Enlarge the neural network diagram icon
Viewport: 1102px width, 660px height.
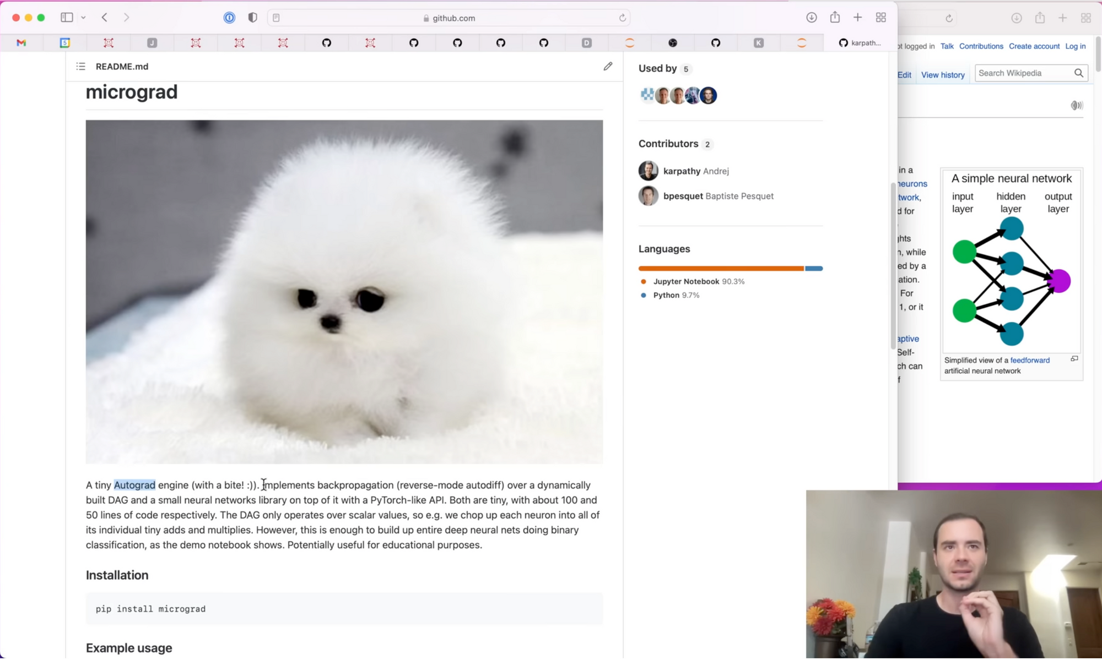tap(1074, 359)
